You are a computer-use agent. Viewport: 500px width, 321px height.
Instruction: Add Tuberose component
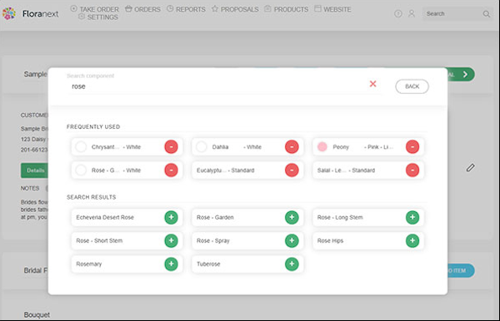coord(292,264)
